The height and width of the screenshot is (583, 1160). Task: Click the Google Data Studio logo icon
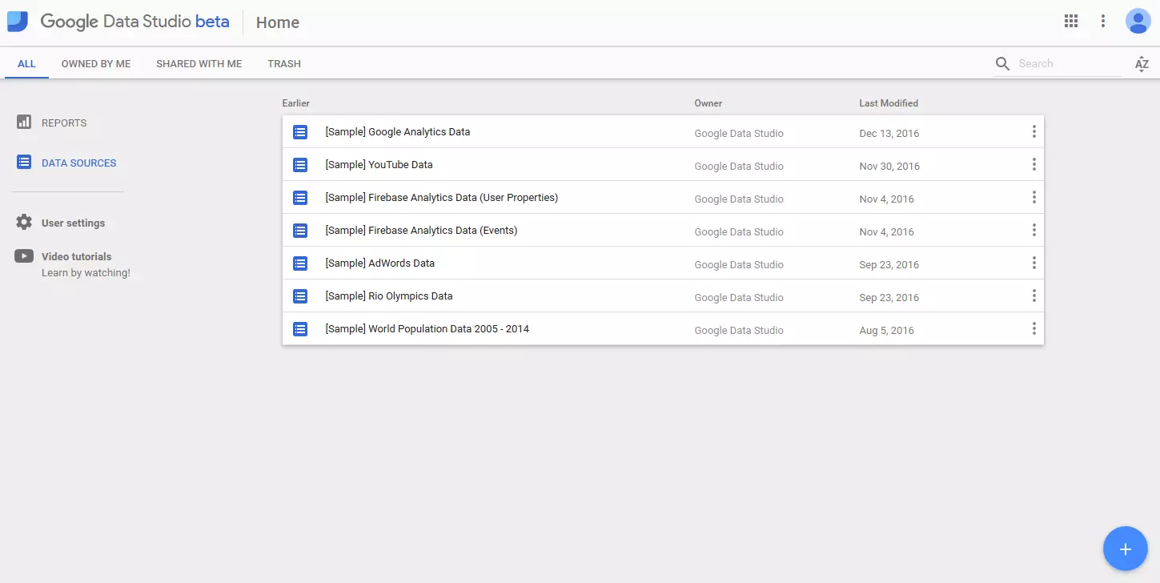(18, 22)
